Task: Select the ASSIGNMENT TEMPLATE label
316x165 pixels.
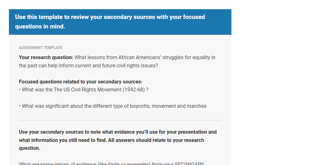Action: tap(41, 48)
